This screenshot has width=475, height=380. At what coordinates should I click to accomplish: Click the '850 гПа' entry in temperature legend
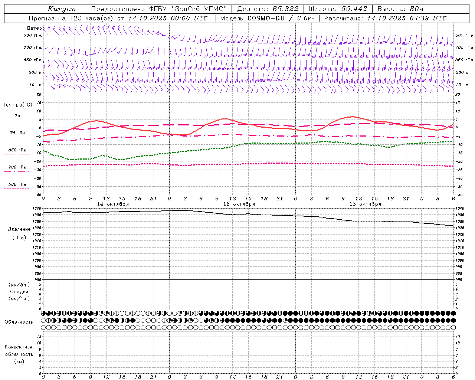17,150
